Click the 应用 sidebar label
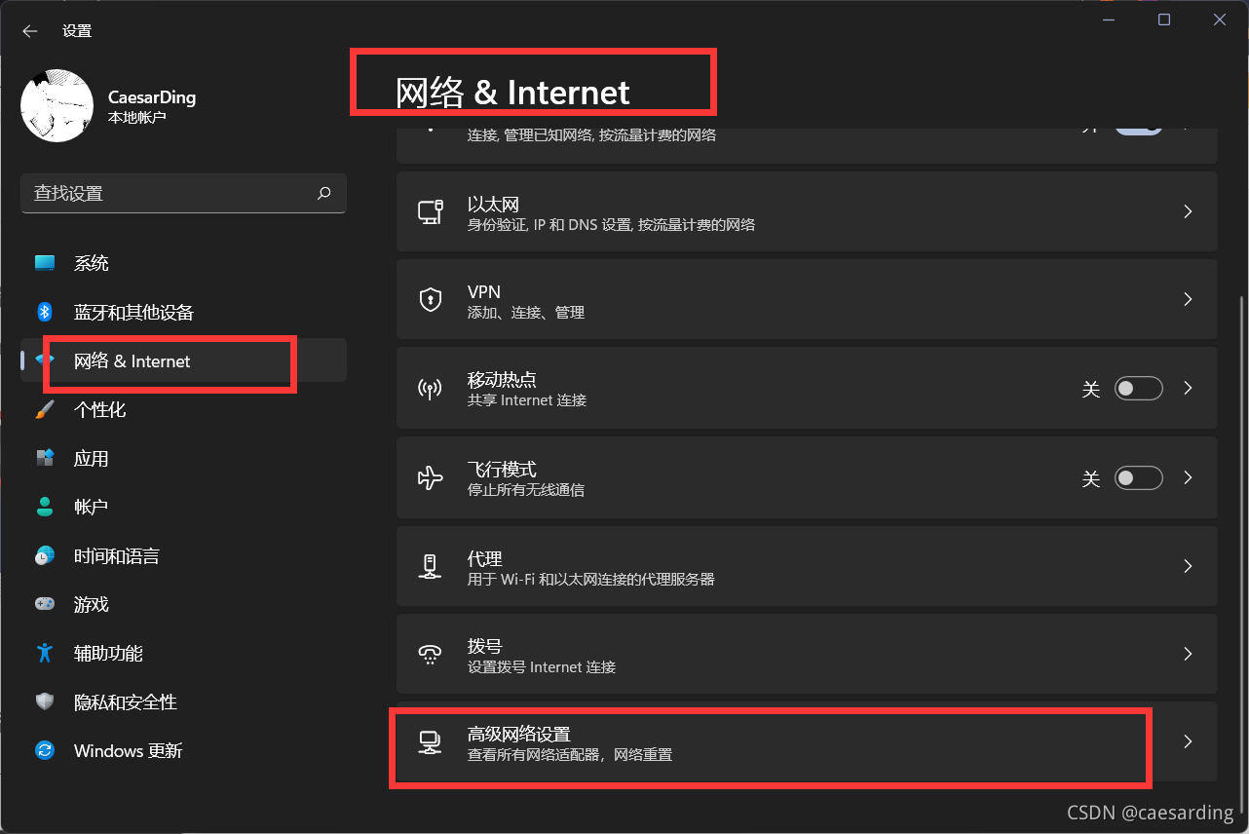Viewport: 1249px width, 834px height. pyautogui.click(x=92, y=458)
